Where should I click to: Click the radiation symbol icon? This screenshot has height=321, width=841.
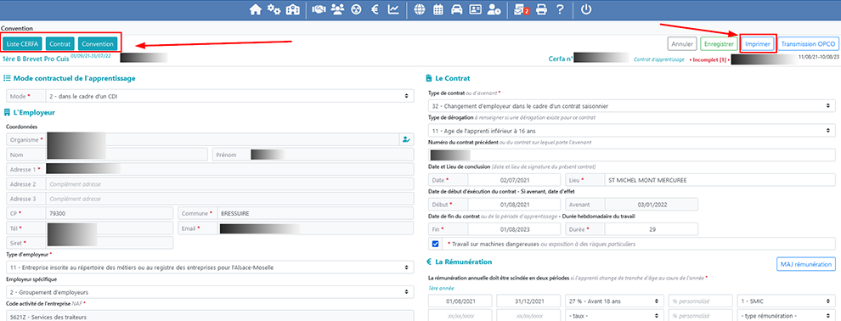pyautogui.click(x=356, y=9)
